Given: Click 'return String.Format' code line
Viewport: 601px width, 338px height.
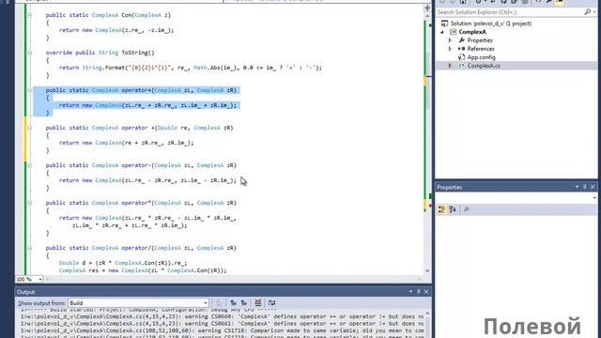Looking at the screenshot, I should coord(190,68).
